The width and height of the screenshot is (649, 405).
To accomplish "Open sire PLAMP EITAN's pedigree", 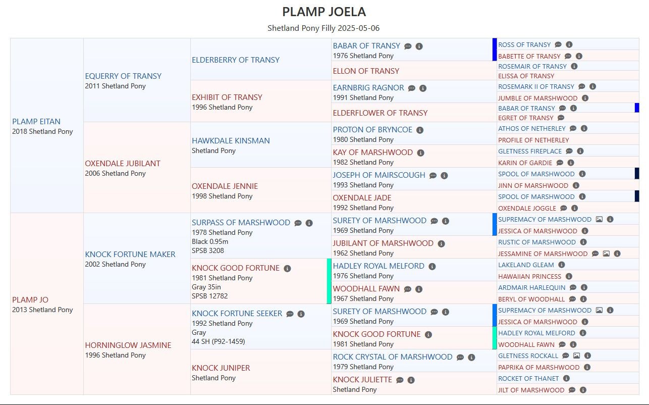I will (x=36, y=121).
